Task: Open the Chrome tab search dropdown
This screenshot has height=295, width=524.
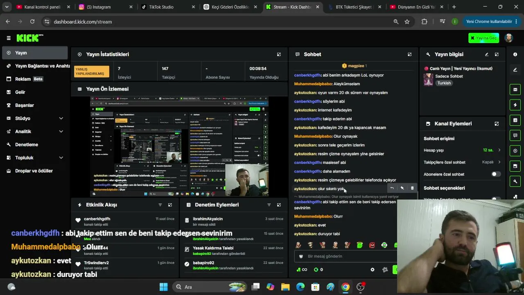Action: tap(7, 7)
